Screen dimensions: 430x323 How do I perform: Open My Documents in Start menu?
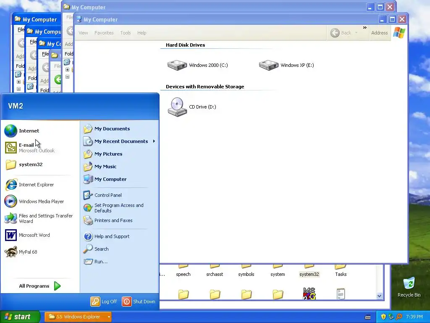(107, 129)
